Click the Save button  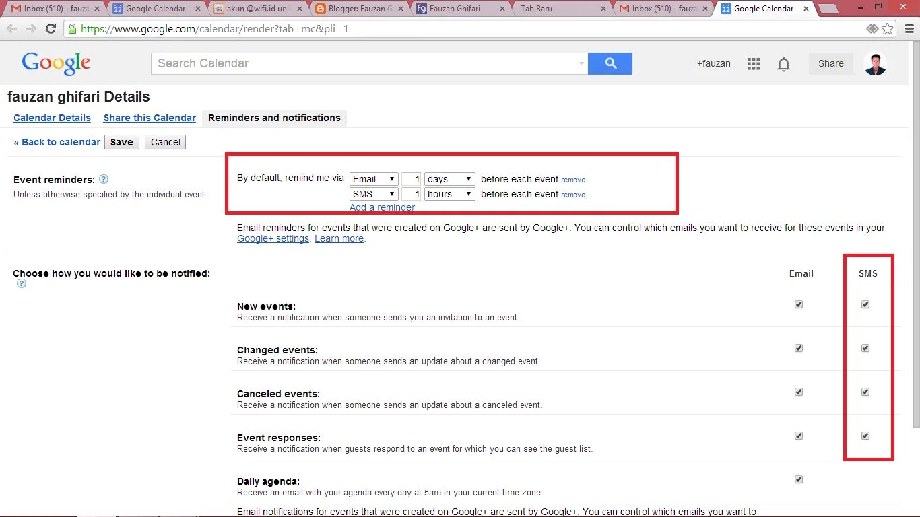coord(122,142)
